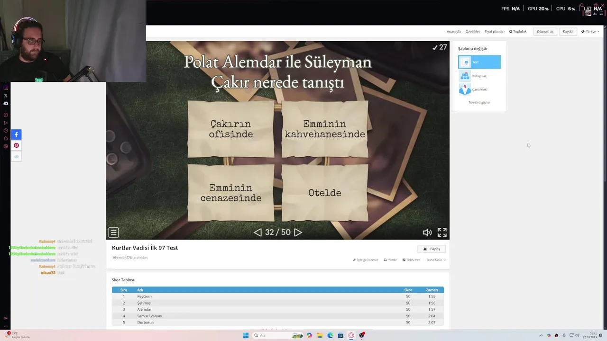Expand the Daha fazla dropdown
The width and height of the screenshot is (607, 341).
[x=436, y=260]
